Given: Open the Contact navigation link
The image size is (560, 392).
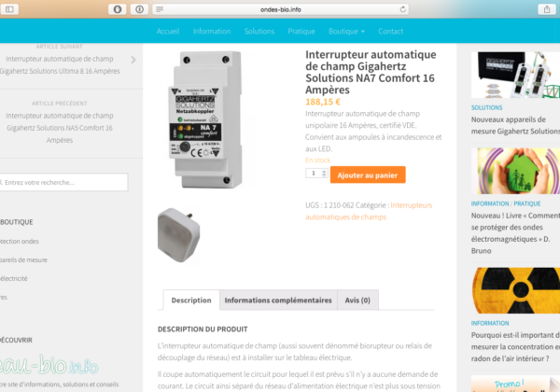Looking at the screenshot, I should (391, 32).
